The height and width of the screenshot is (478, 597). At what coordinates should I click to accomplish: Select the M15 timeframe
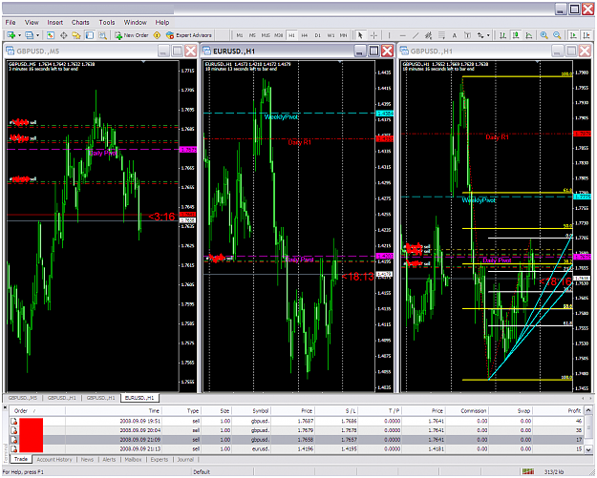(x=266, y=35)
